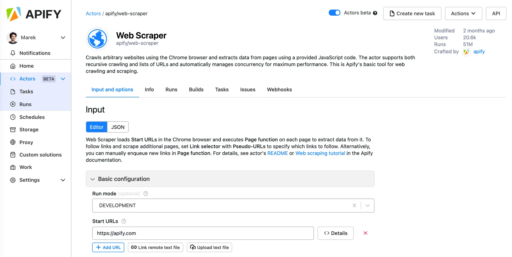The width and height of the screenshot is (512, 257).
Task: Click the Runs play icon in sidebar
Action: coord(13,104)
